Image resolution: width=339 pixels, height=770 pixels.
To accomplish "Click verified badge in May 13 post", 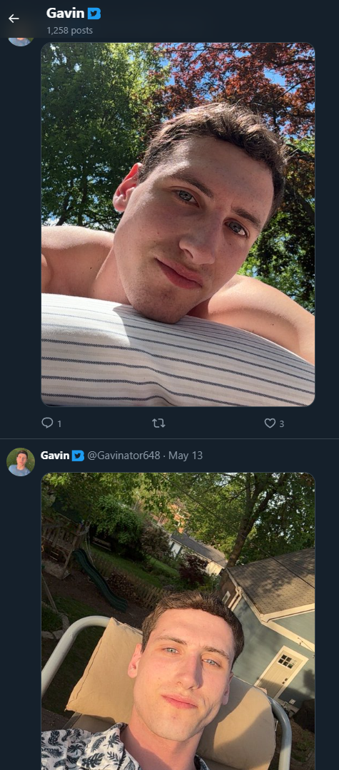I will (x=78, y=456).
